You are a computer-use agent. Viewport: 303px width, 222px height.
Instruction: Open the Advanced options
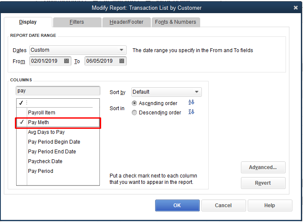[263, 167]
